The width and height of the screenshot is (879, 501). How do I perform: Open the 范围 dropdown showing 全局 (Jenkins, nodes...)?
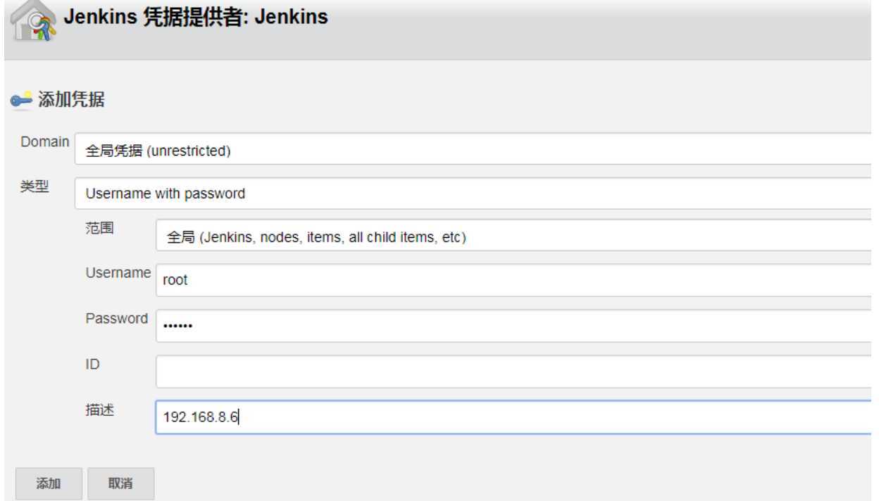tap(513, 236)
